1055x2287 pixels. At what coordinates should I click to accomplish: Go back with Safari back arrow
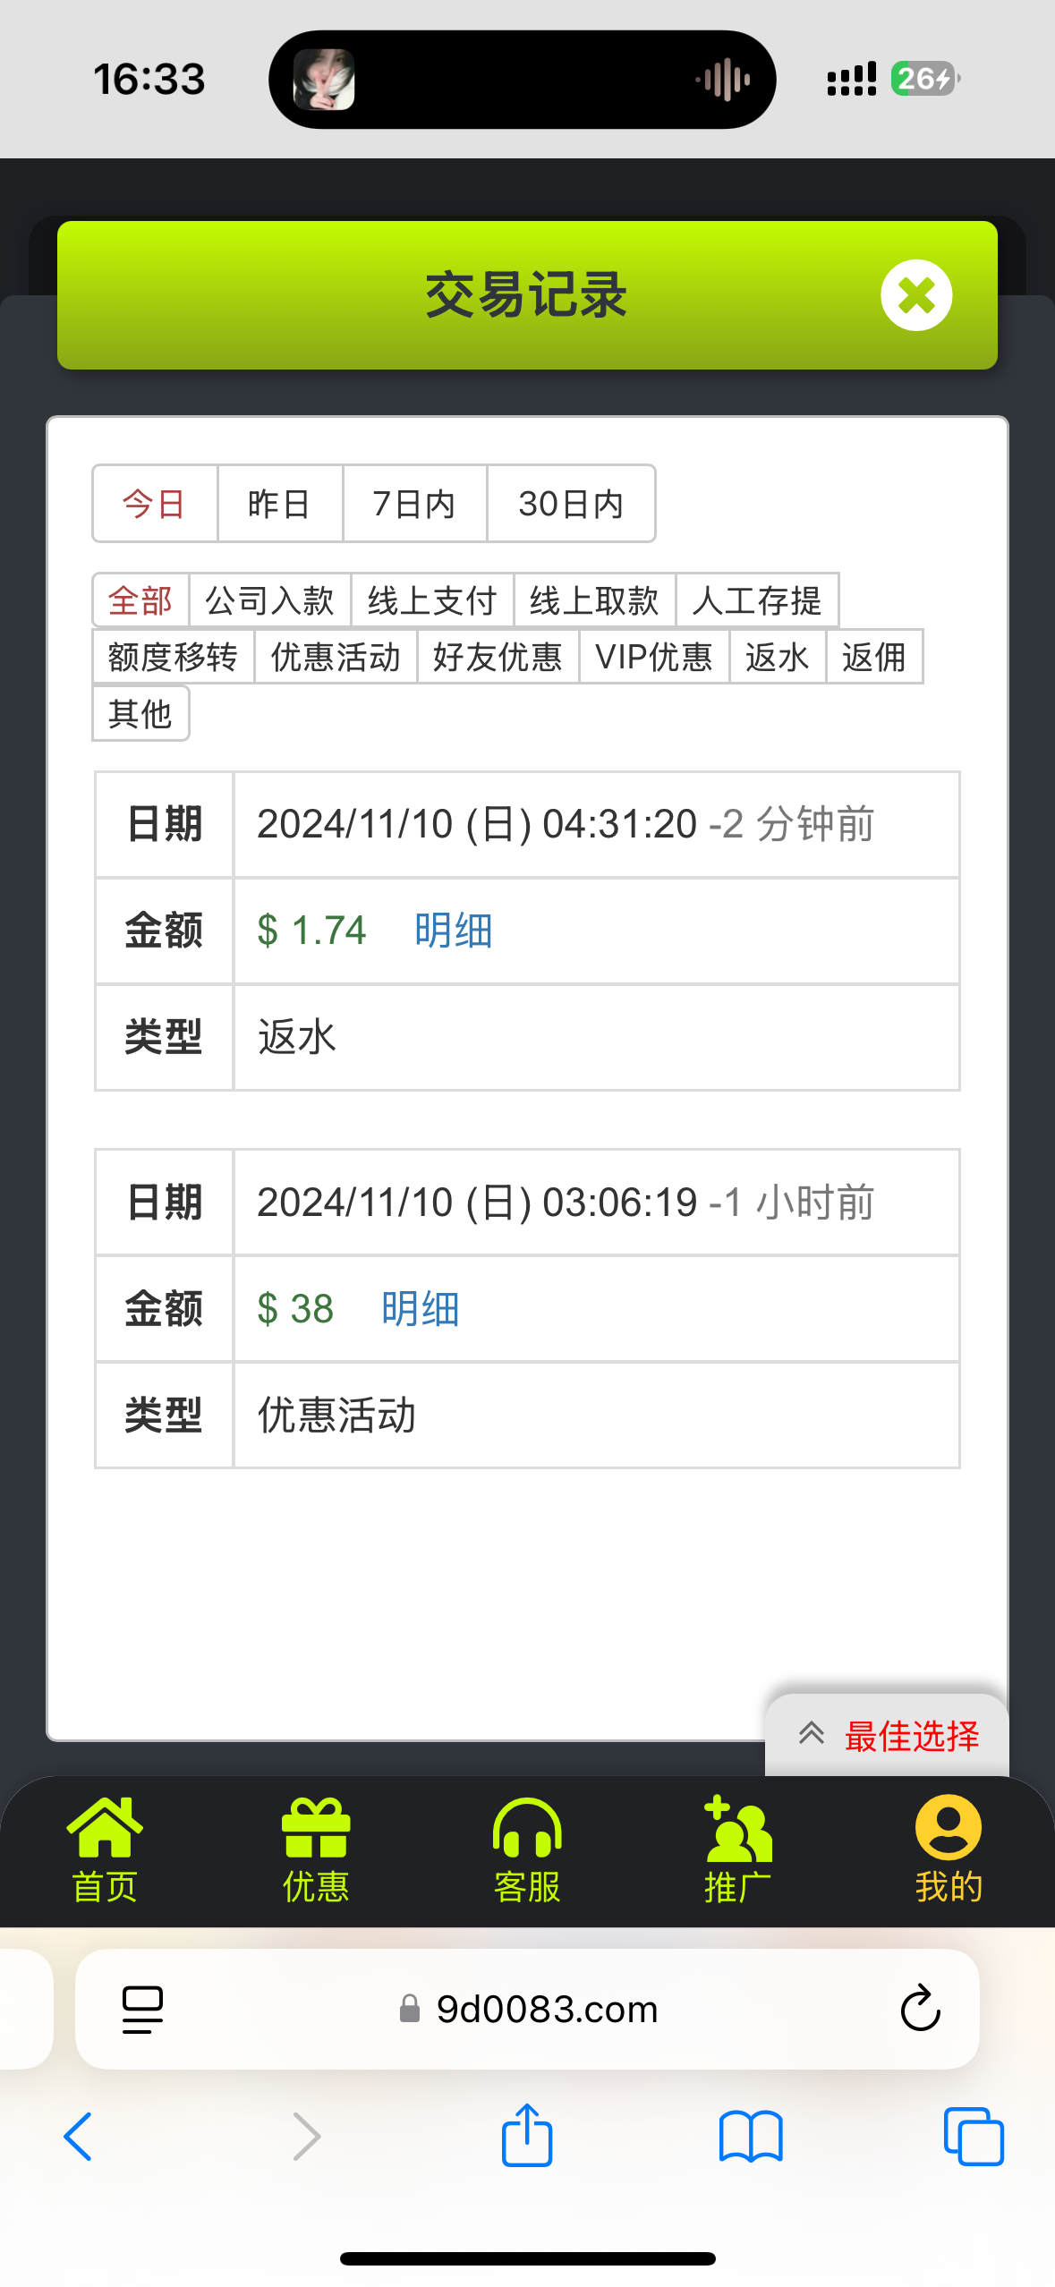79,2136
